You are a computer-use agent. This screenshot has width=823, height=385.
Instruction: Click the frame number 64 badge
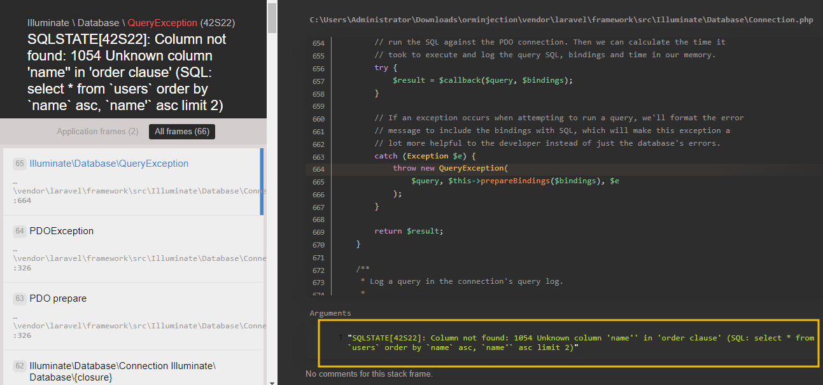coord(20,231)
